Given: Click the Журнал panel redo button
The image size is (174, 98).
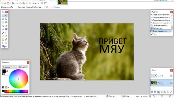Looking at the screenshot, I should [155, 34].
